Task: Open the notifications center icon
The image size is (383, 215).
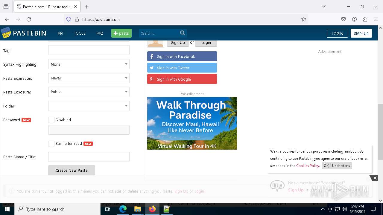Action: click(373, 209)
